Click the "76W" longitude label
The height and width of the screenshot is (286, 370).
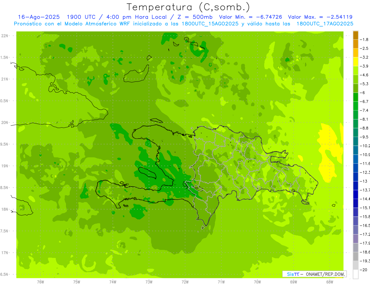pos(40,282)
